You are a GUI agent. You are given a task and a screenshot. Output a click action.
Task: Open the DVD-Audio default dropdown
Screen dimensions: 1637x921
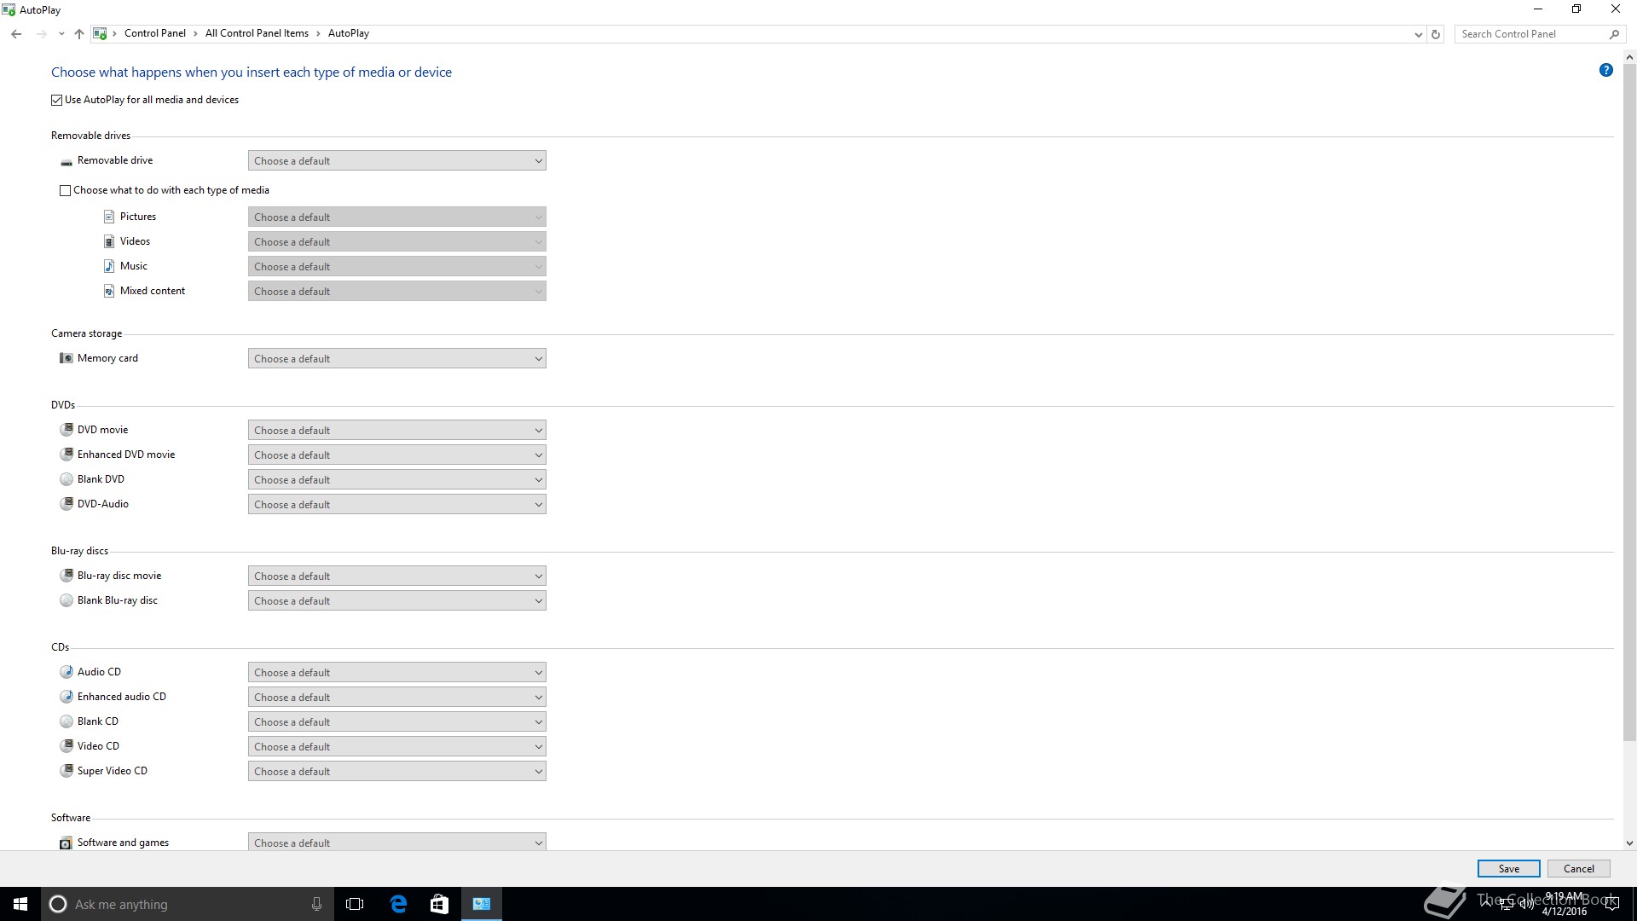coord(397,505)
